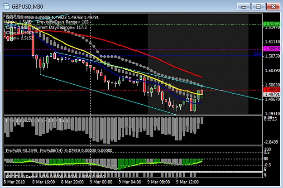Click the 23.6 Fibonacci level label
The height and width of the screenshot is (188, 283).
(x=258, y=53)
